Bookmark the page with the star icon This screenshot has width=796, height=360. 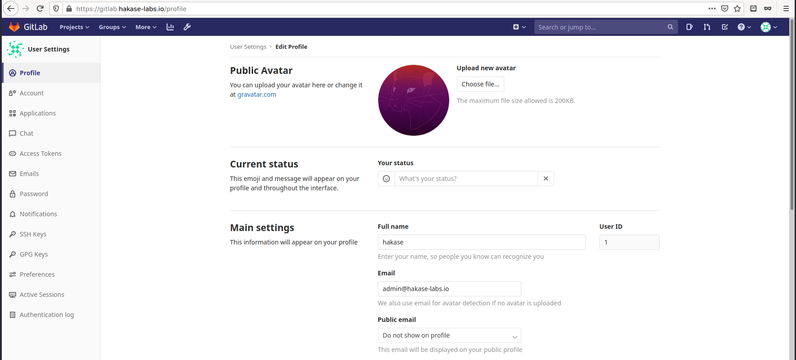coord(737,9)
